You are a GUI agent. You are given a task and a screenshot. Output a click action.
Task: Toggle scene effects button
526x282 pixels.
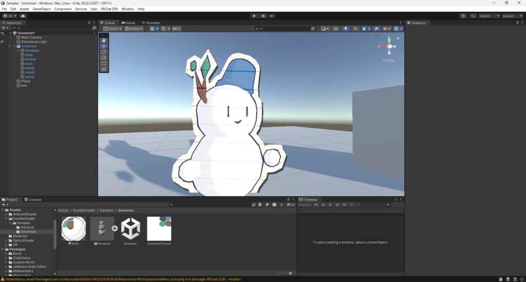point(365,29)
